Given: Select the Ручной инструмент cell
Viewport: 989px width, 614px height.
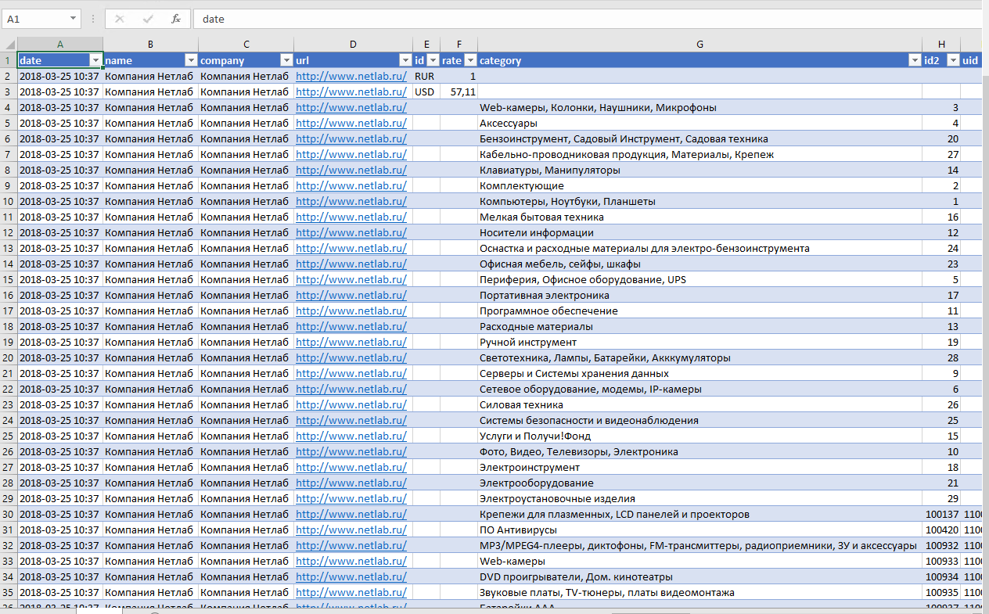Looking at the screenshot, I should 699,342.
